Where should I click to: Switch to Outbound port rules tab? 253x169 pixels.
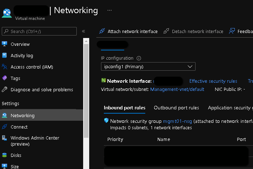coord(176,108)
